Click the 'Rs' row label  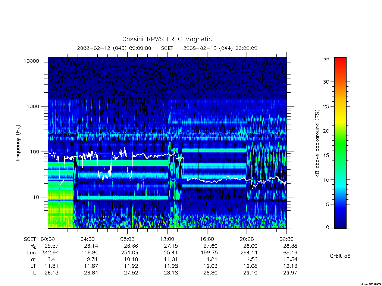pyautogui.click(x=33, y=247)
